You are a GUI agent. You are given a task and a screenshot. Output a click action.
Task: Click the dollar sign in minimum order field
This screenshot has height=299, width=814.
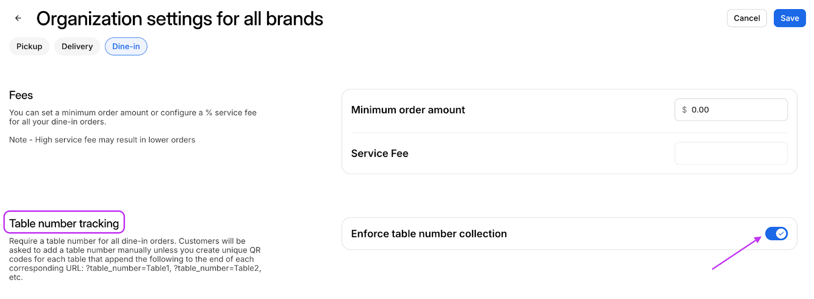pos(684,110)
